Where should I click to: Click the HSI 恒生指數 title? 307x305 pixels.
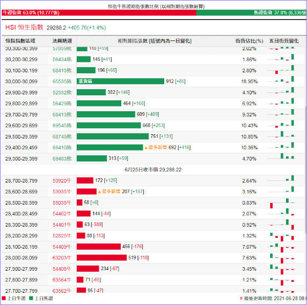click(x=24, y=27)
